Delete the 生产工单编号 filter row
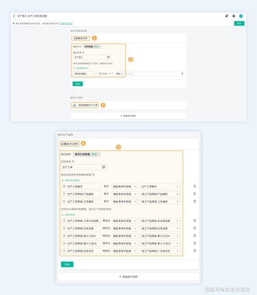This screenshot has width=257, height=295. pos(195,186)
